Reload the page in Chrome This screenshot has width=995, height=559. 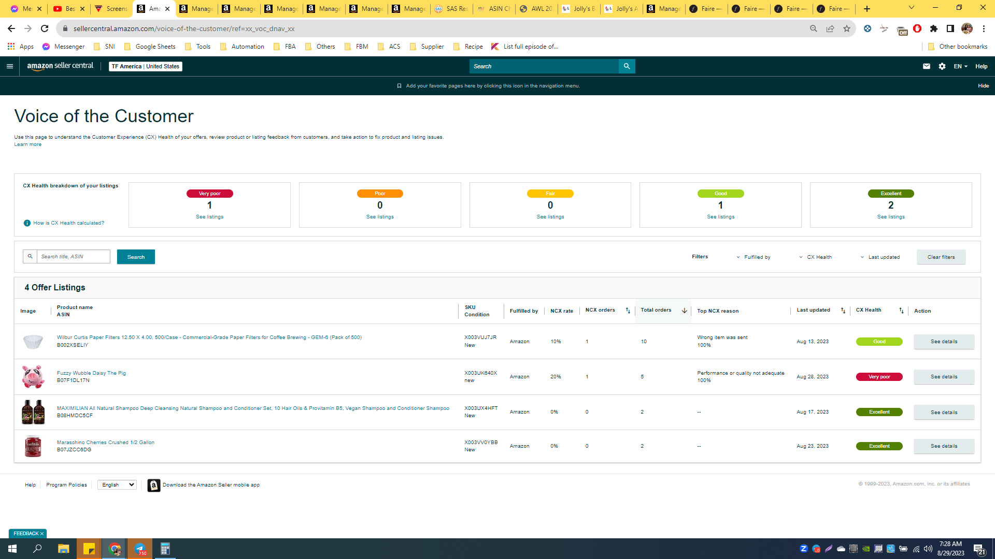pos(45,28)
